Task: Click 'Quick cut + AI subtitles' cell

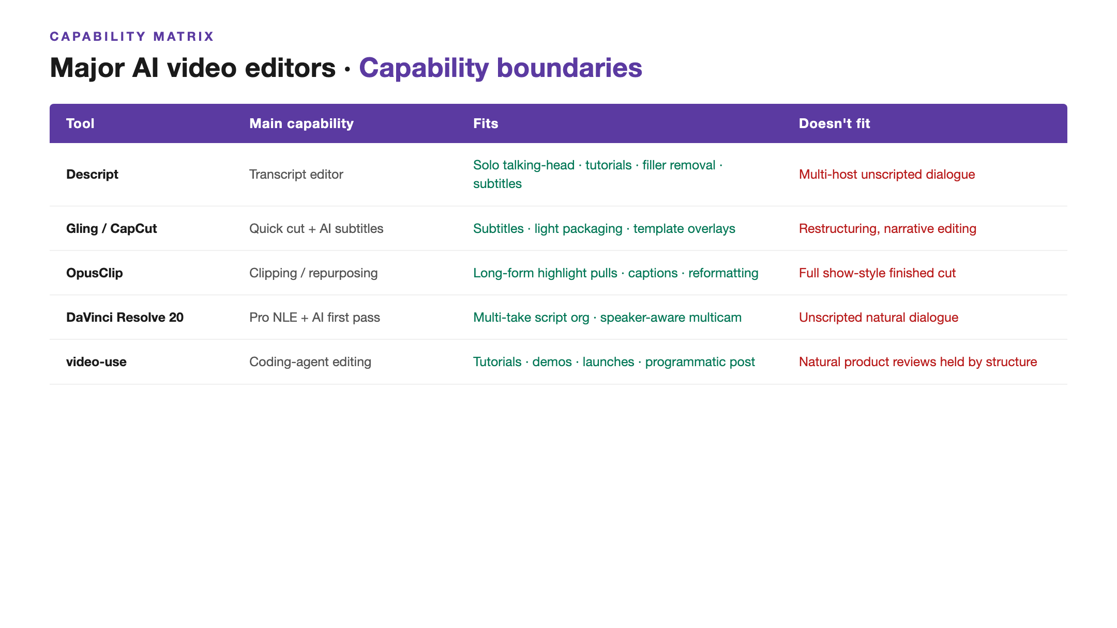Action: (x=316, y=229)
